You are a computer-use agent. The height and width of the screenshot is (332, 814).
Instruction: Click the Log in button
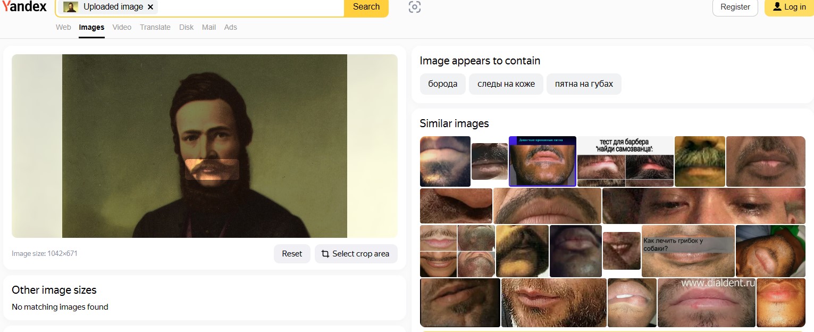[x=789, y=7]
